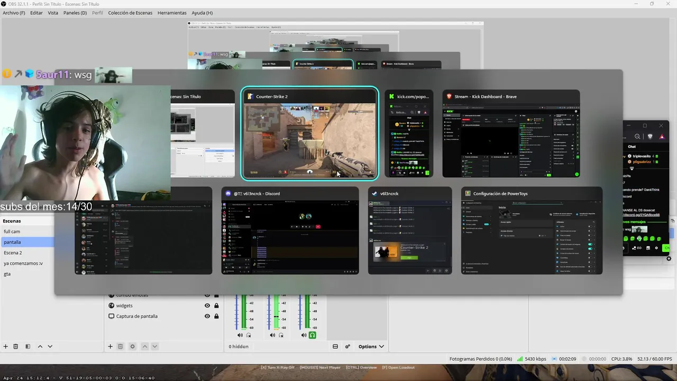Switch audio mixer layout icon
The height and width of the screenshot is (381, 677).
point(335,347)
